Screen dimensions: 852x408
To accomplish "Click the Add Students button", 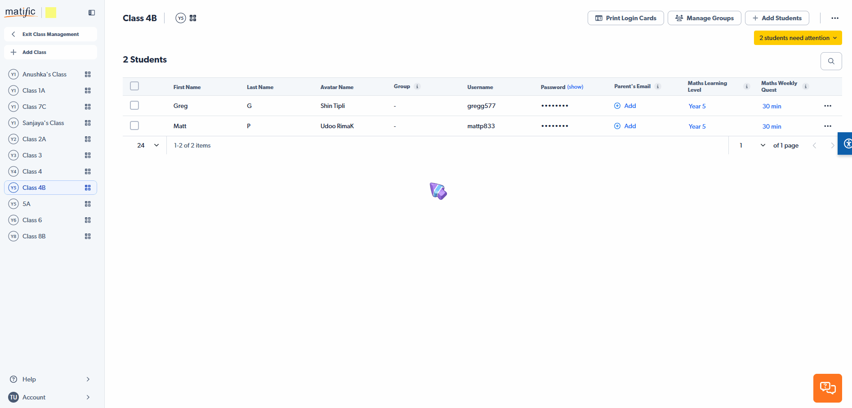I will [776, 18].
